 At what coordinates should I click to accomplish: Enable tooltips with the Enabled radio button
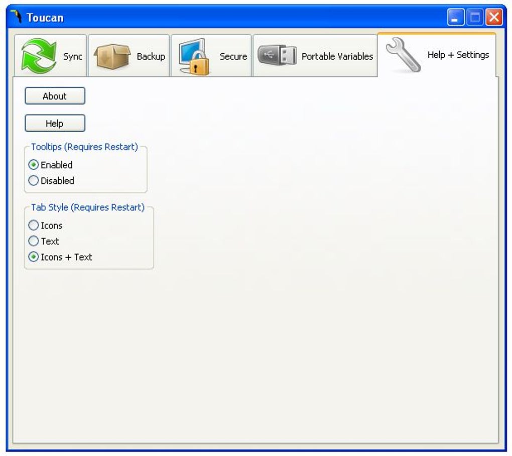click(51, 165)
